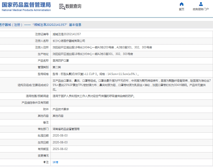Click the home icon labeled 首页
This screenshot has height=167, width=213.
click(181, 4)
